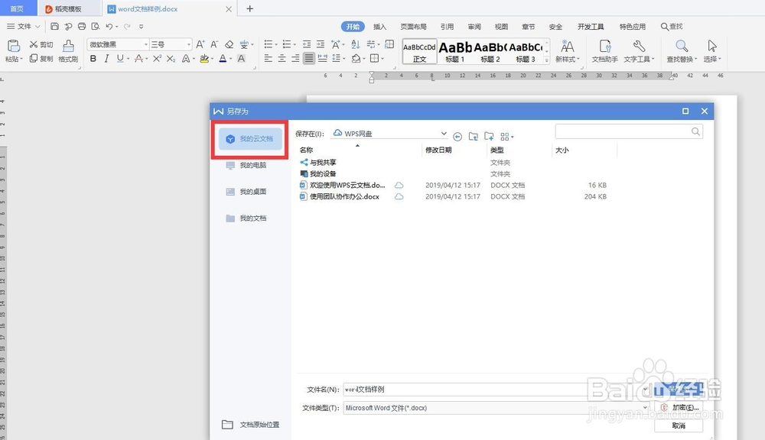The image size is (765, 440).
Task: Open the font color swatch picker
Action: 223,59
